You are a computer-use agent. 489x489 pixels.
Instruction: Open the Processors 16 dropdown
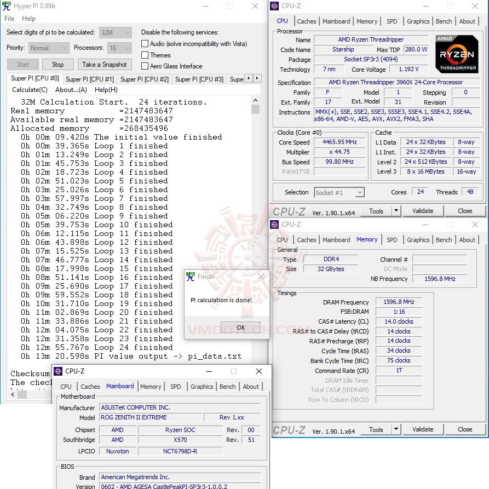coord(119,48)
